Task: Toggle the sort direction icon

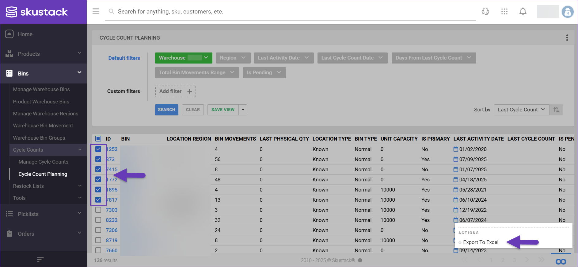Action: [x=556, y=110]
